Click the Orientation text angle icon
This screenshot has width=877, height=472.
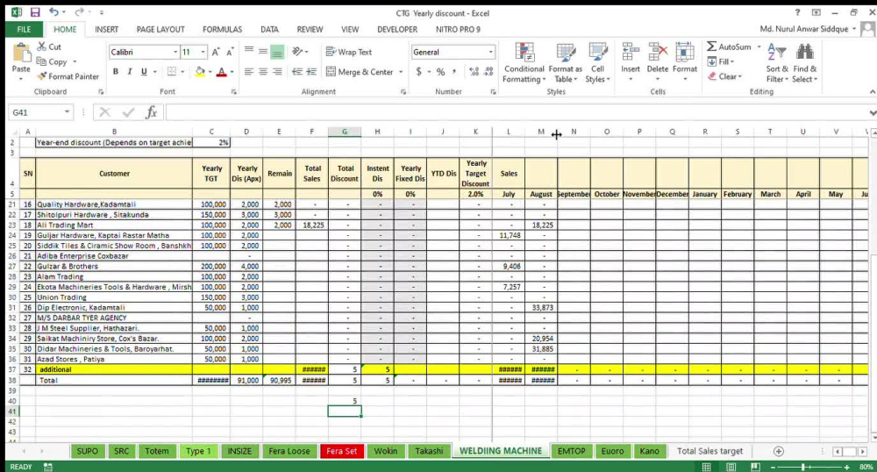297,52
